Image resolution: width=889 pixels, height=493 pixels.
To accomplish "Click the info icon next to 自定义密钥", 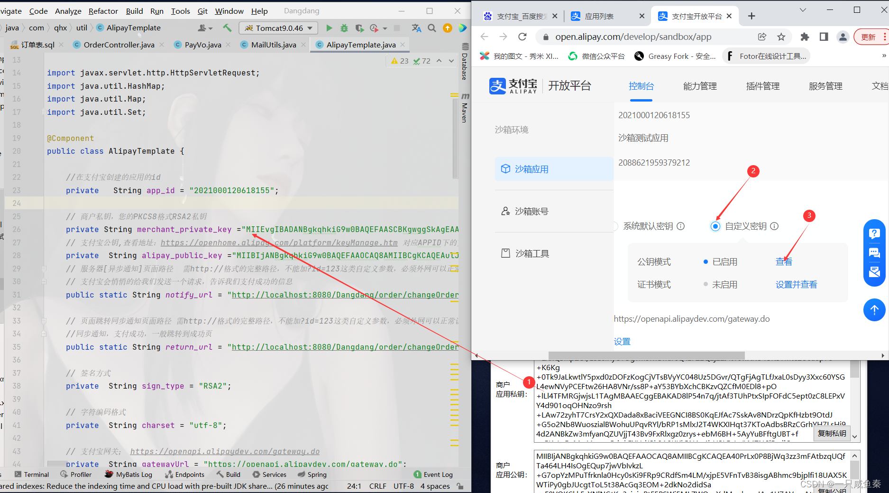I will (x=774, y=226).
